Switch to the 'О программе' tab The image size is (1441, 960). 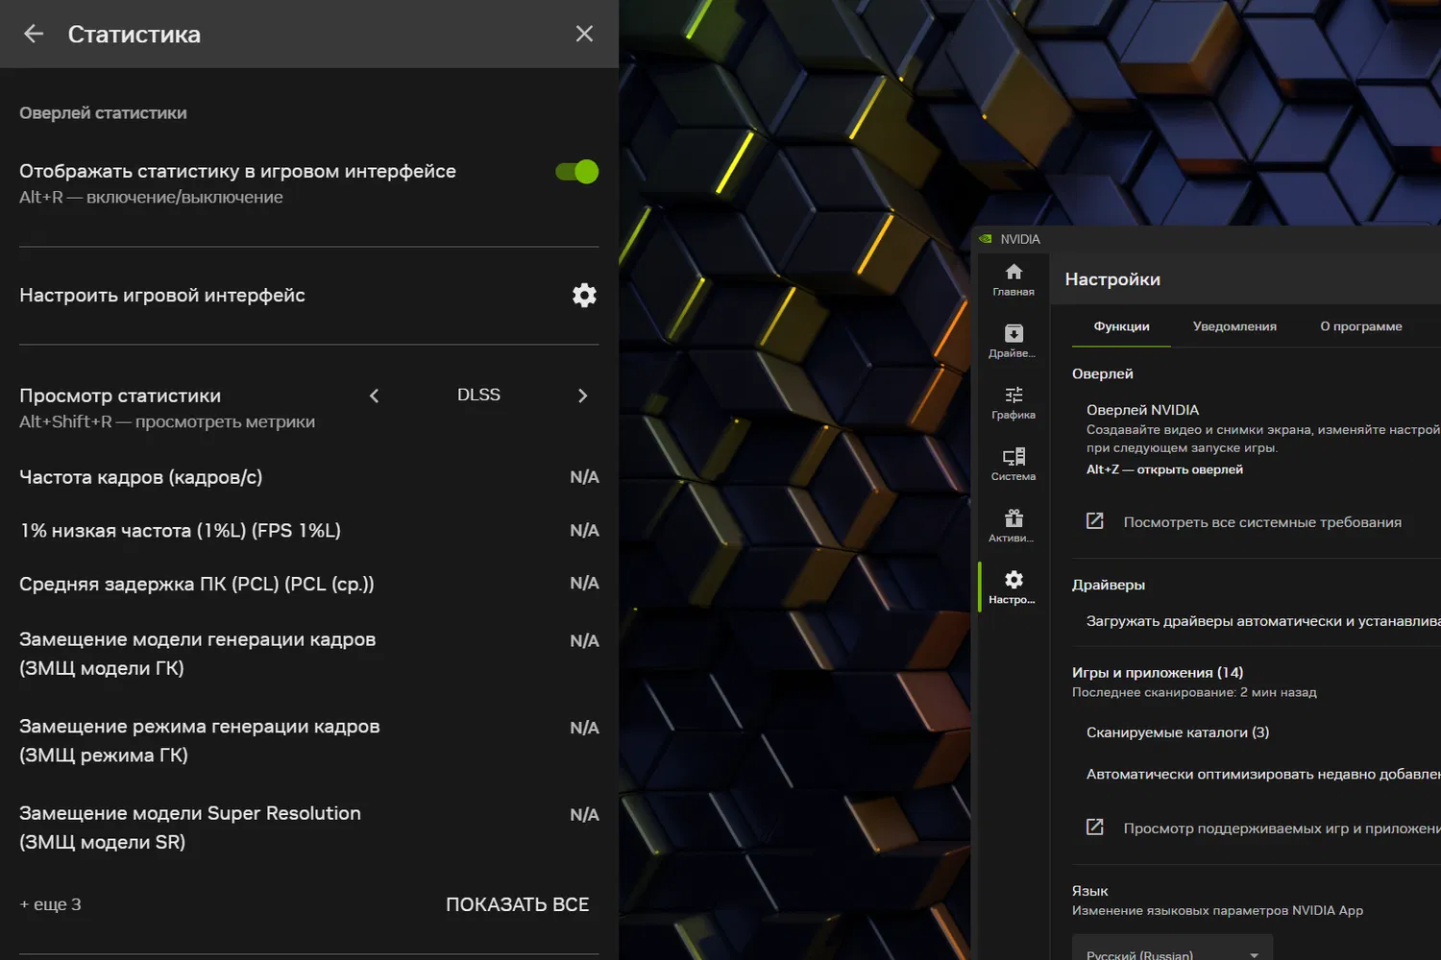tap(1361, 326)
